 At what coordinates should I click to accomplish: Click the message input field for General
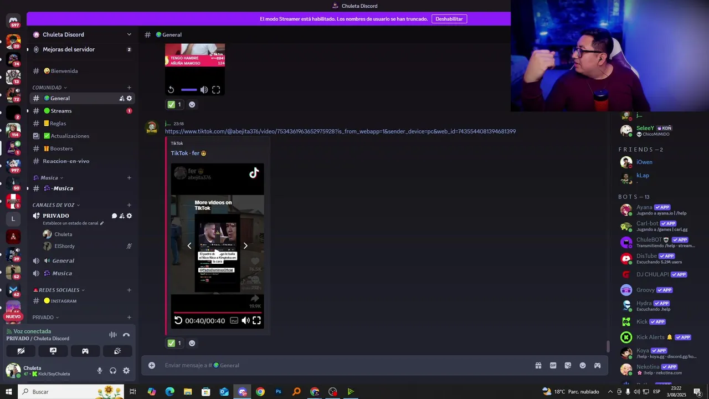(x=346, y=365)
